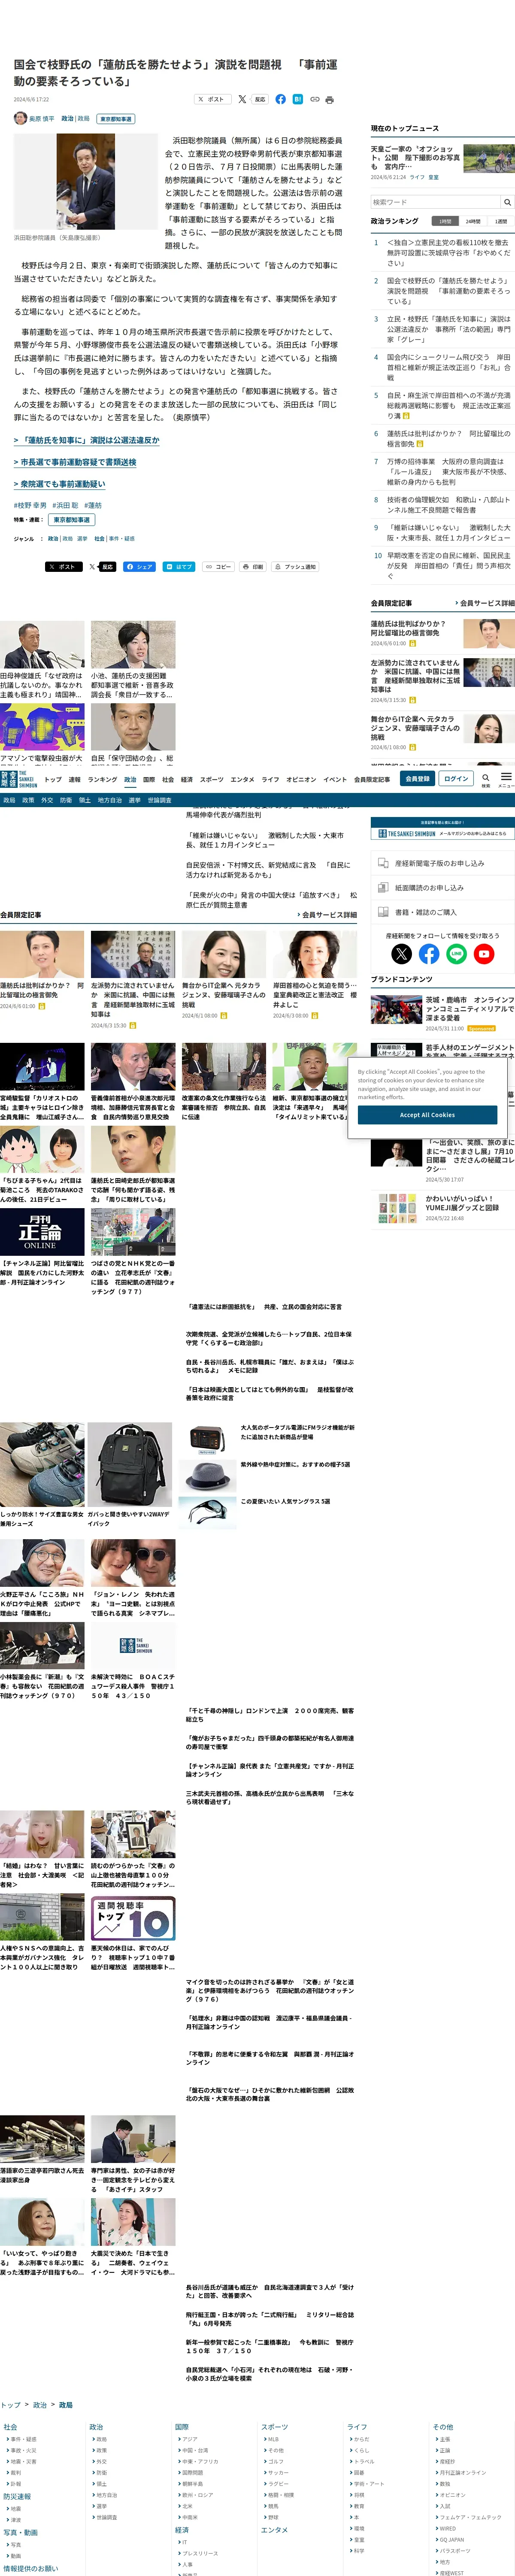Click the 東京都知事選 tag beside author name

pyautogui.click(x=116, y=118)
